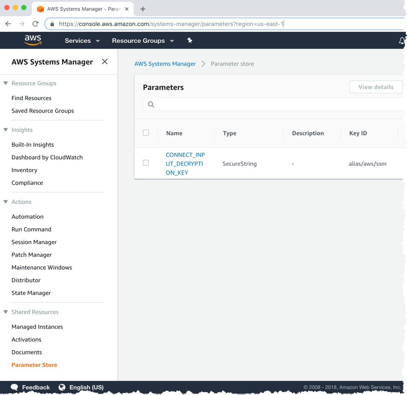Check the CONNECT_INPUT_DECRYPTION_KEY row checkbox
407x395 pixels.
[146, 163]
